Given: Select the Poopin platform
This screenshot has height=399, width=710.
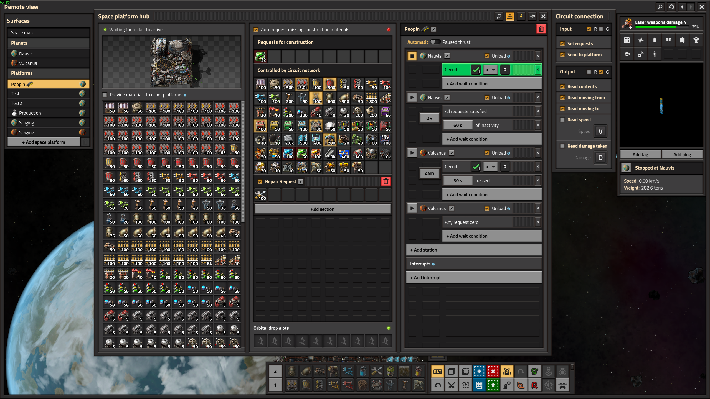Looking at the screenshot, I should 49,84.
